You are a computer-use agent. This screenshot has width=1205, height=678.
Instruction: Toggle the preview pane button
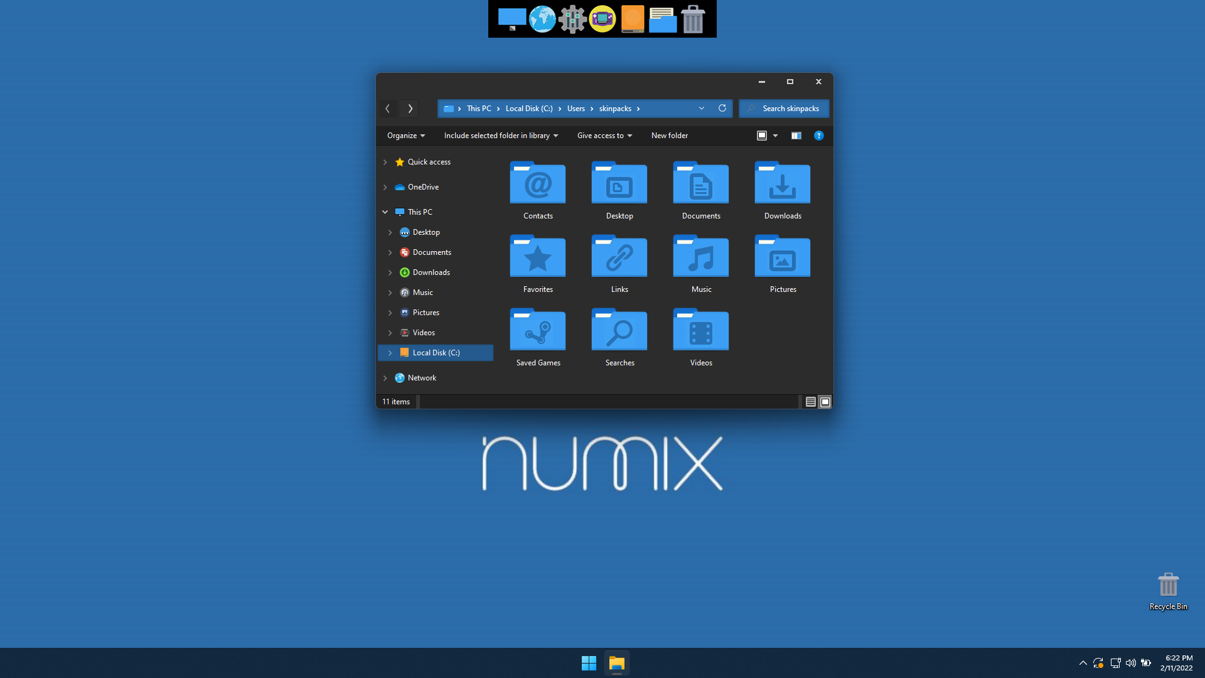796,136
